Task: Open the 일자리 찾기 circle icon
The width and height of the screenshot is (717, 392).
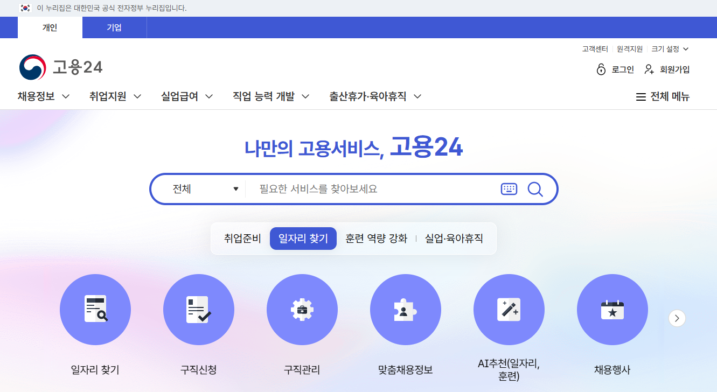Action: (95, 310)
